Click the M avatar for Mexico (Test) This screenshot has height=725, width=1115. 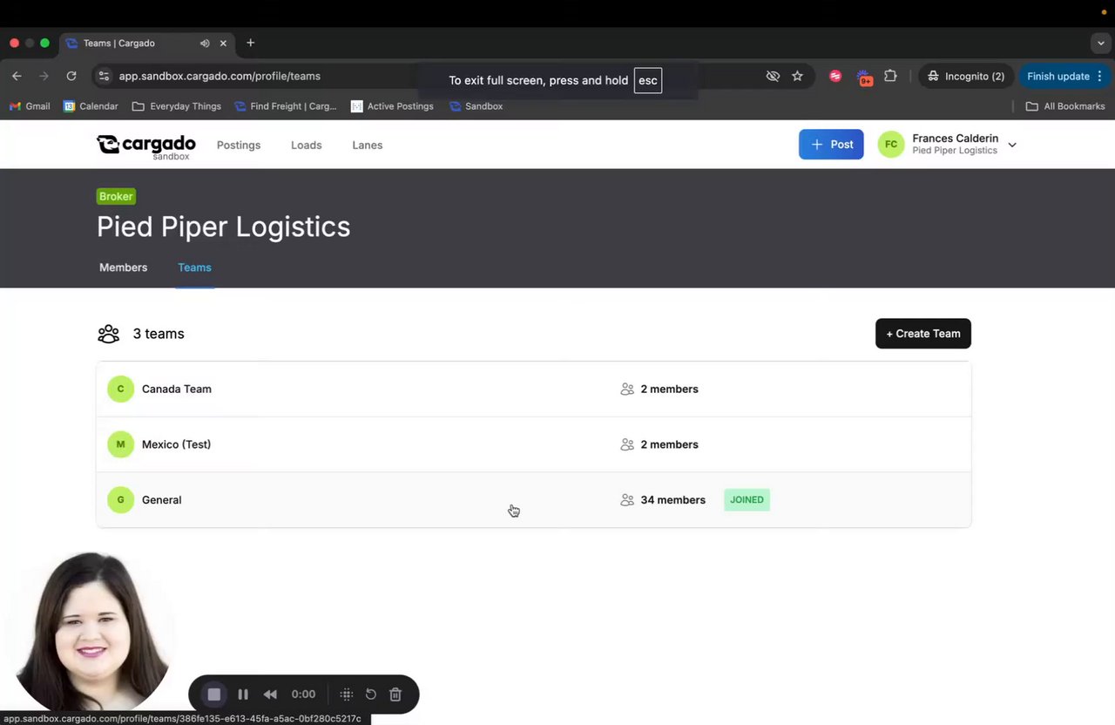coord(120,444)
